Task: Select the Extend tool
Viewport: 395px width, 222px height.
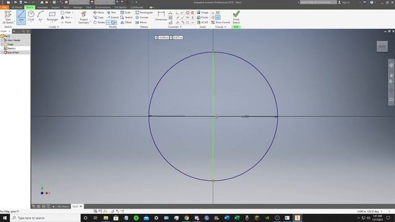Action: click(112, 17)
